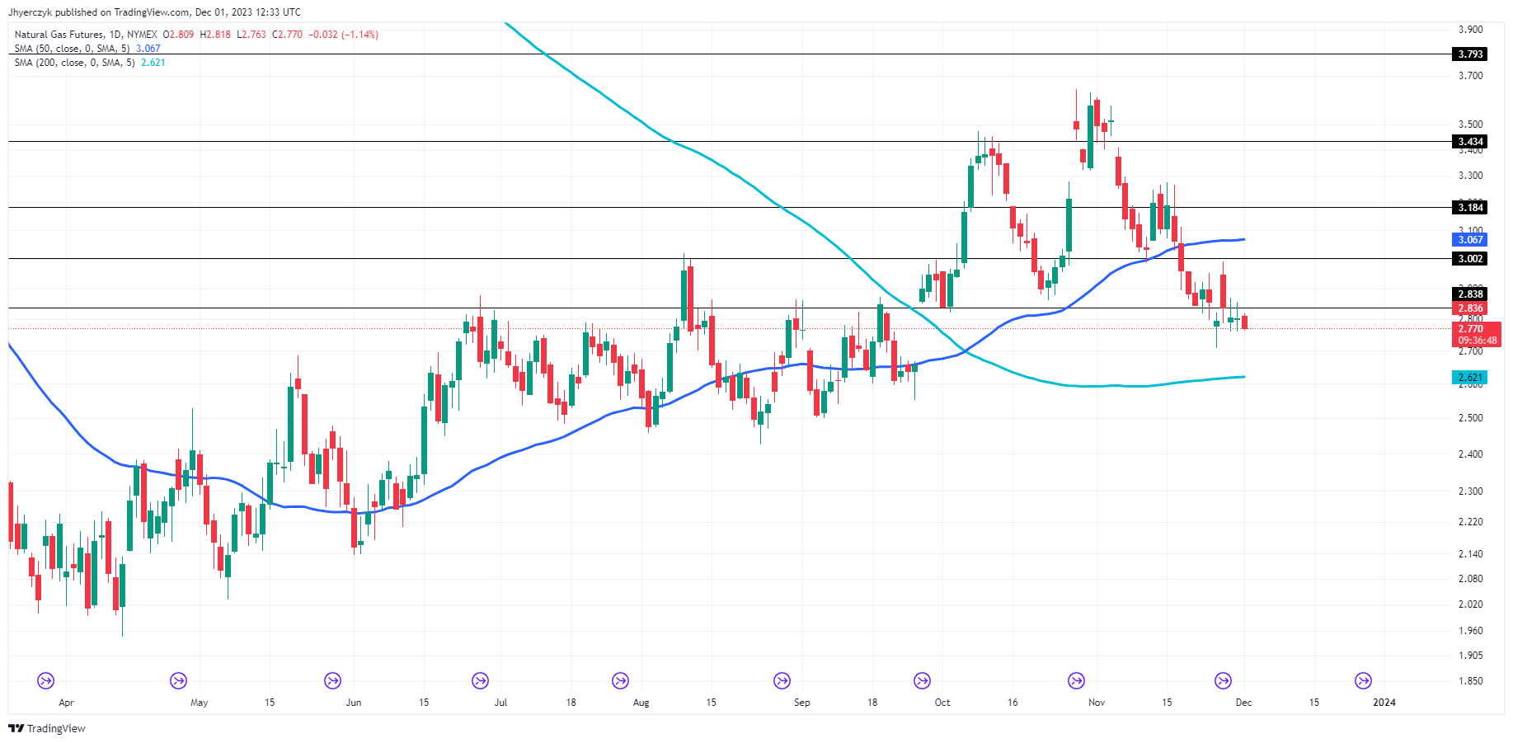
Task: Select the SMA 200 indicator legend line
Action: tap(90, 63)
